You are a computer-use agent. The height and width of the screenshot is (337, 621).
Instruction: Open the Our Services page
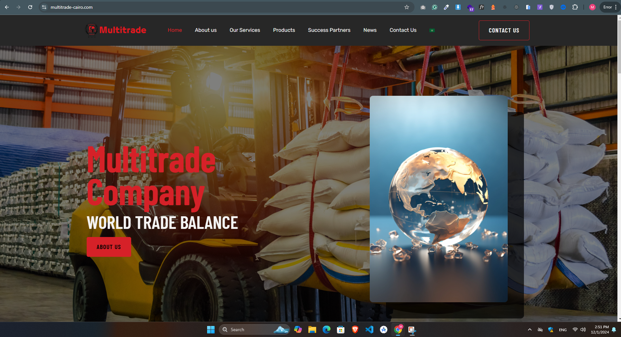coord(244,30)
